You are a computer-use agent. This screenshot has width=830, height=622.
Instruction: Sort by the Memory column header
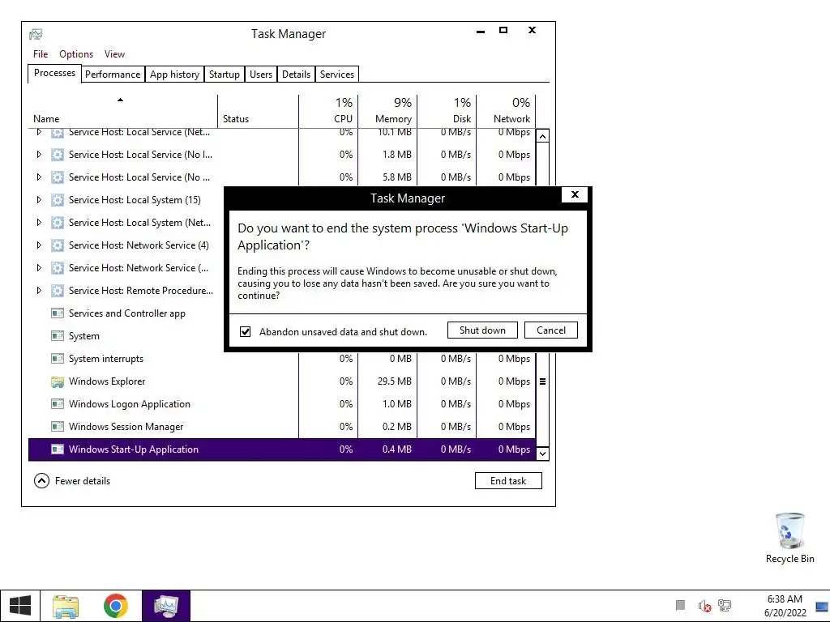click(388, 111)
